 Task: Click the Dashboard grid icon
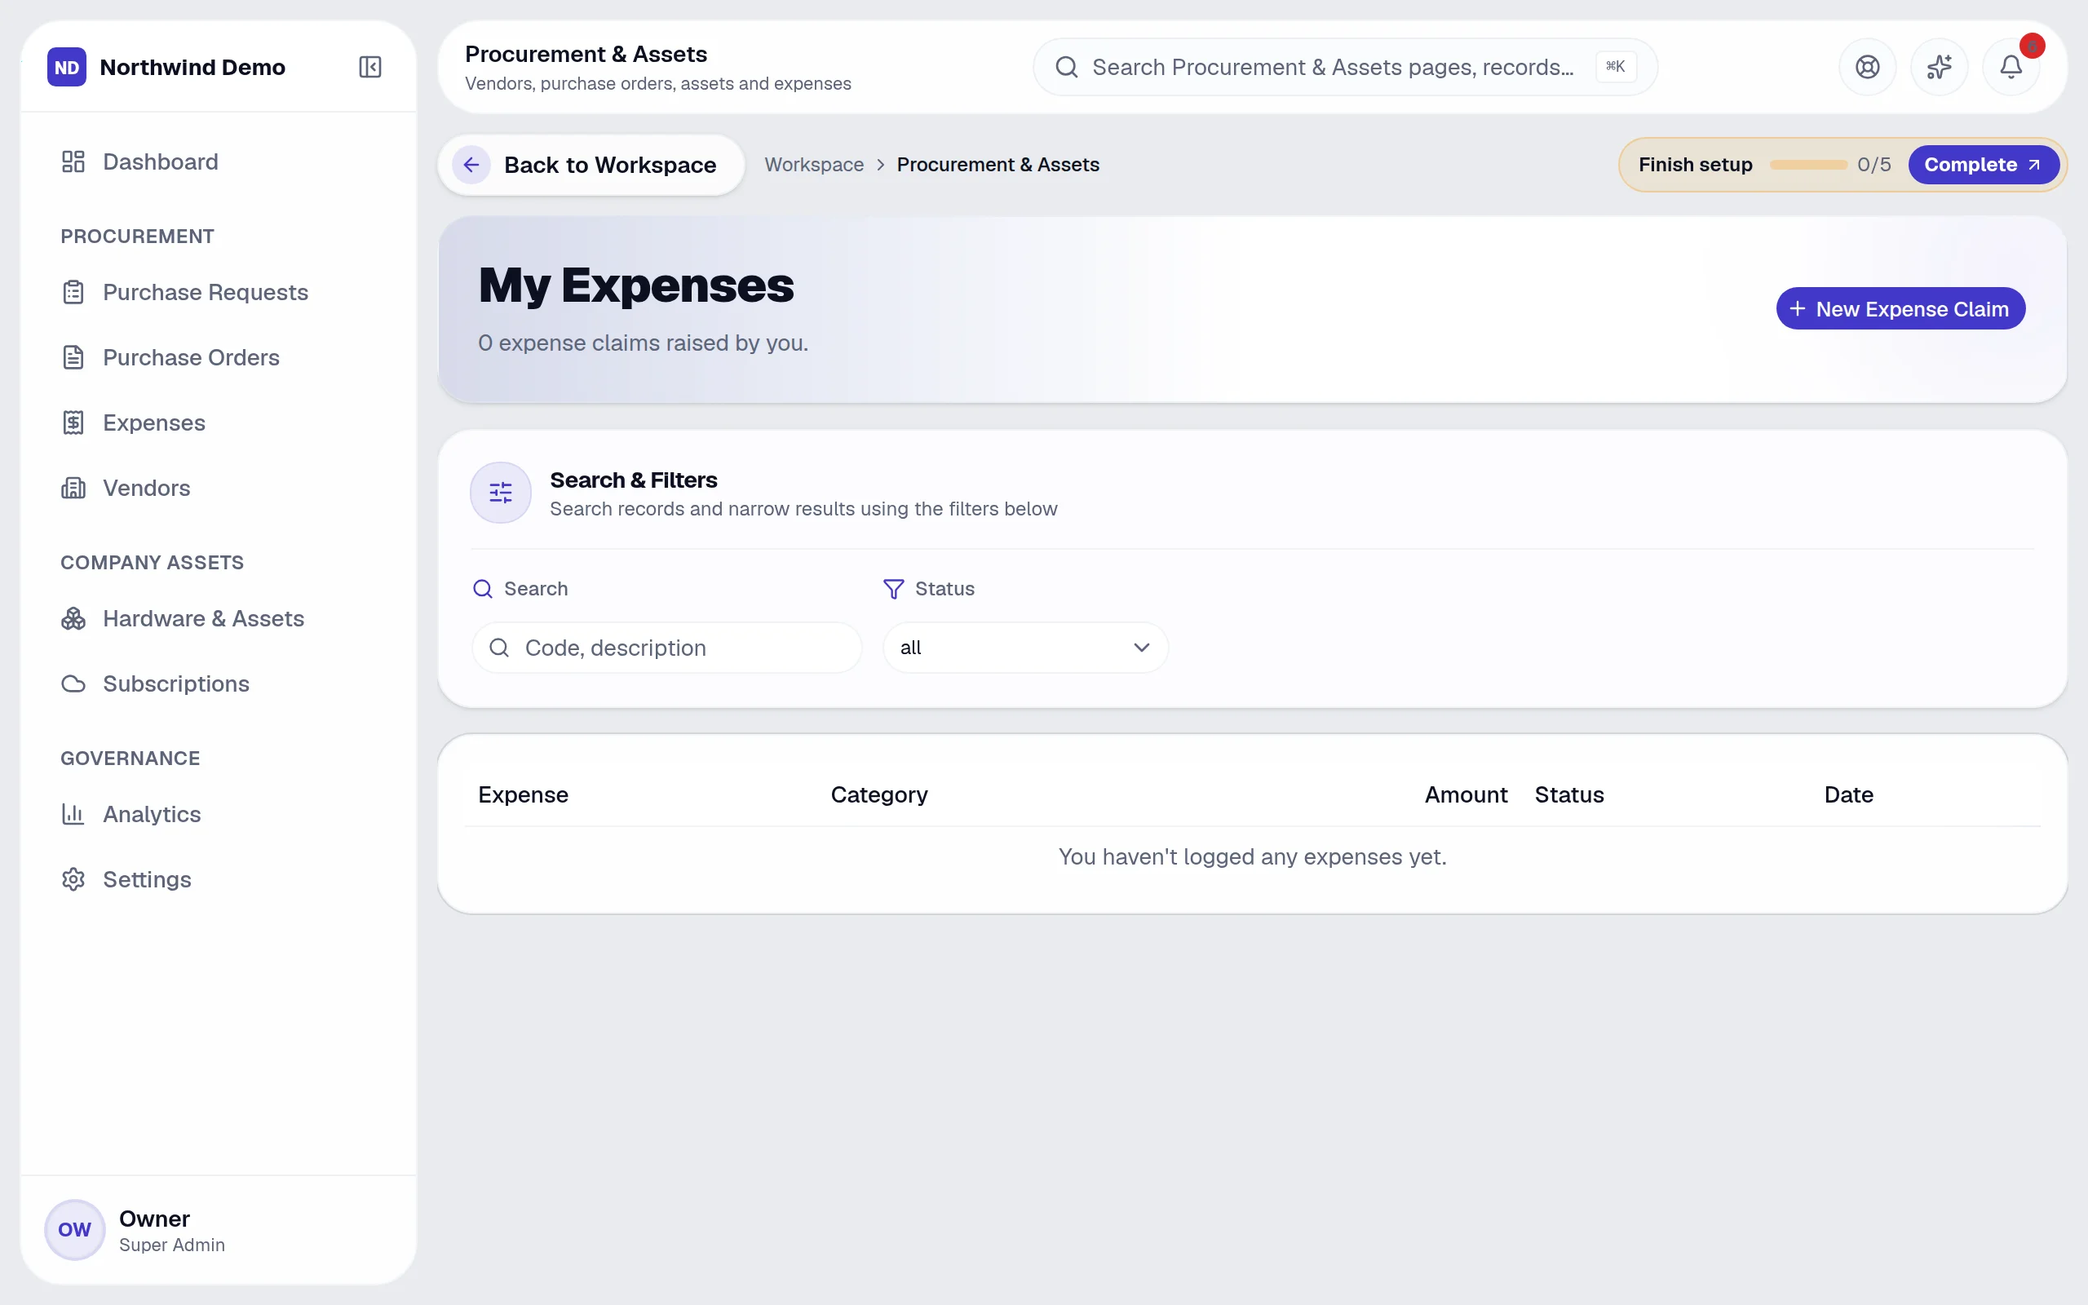click(x=73, y=161)
